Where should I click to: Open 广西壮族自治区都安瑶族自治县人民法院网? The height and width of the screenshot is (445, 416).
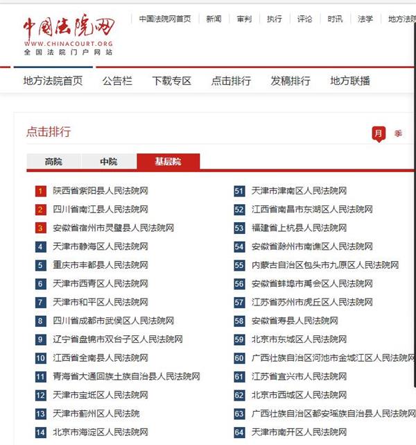click(333, 414)
